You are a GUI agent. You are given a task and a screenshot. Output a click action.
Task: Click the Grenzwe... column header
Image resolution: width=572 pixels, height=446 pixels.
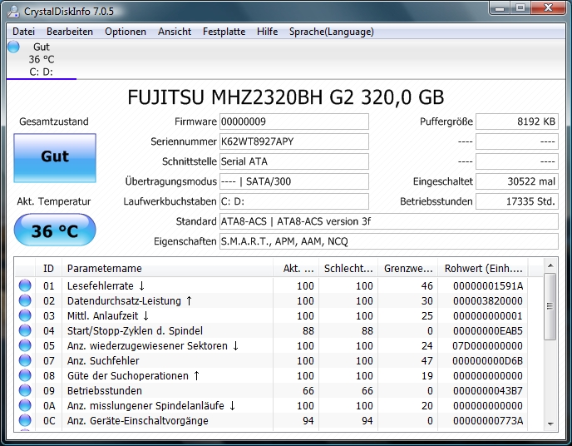point(408,269)
